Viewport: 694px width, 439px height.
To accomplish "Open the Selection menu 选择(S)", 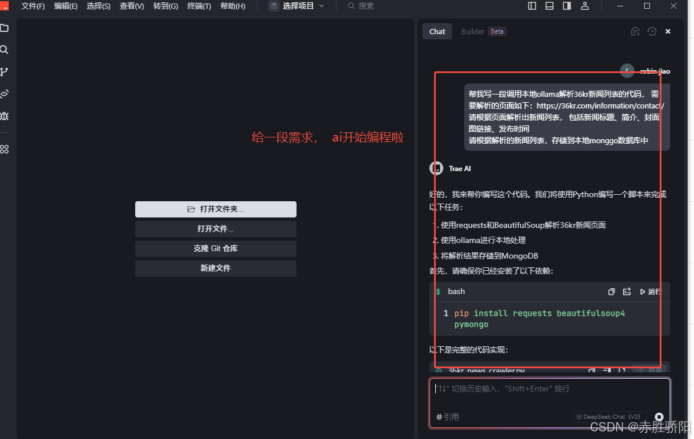I will 98,6.
